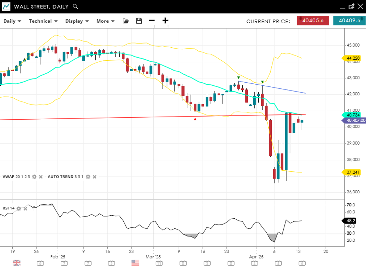The width and height of the screenshot is (366, 266).
Task: Open the Technical indicators dropdown
Action: click(43, 21)
